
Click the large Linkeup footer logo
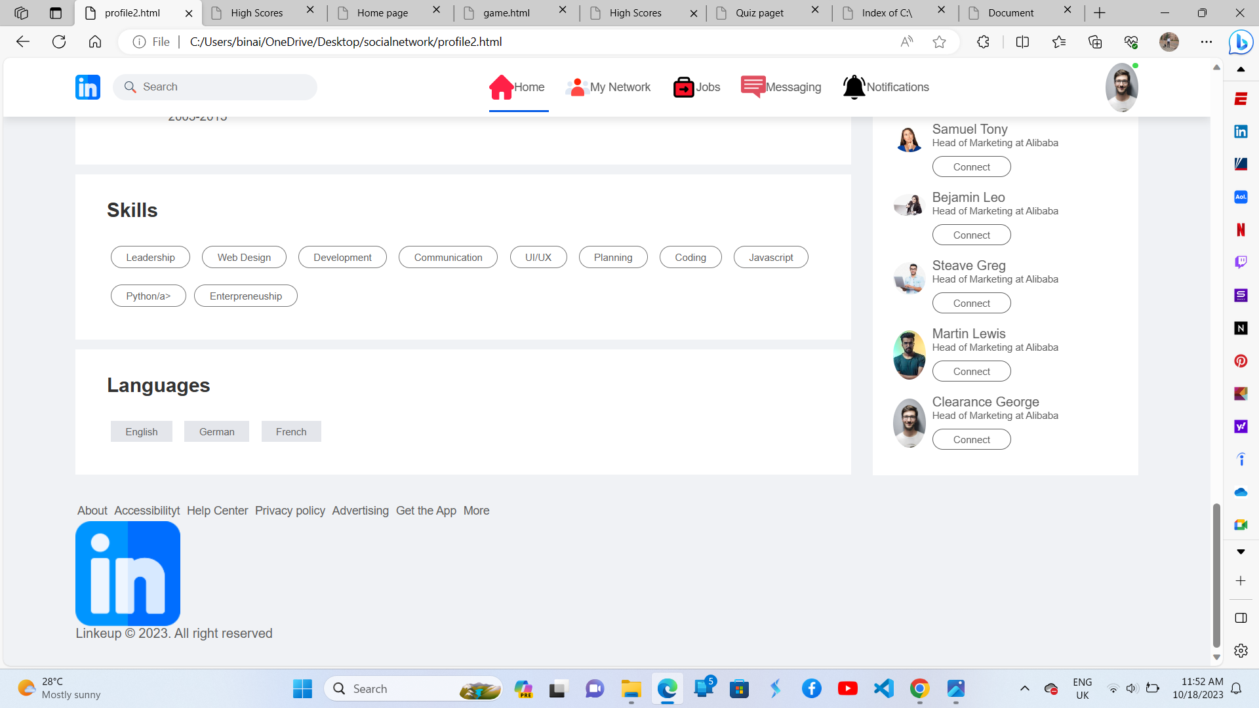click(128, 573)
